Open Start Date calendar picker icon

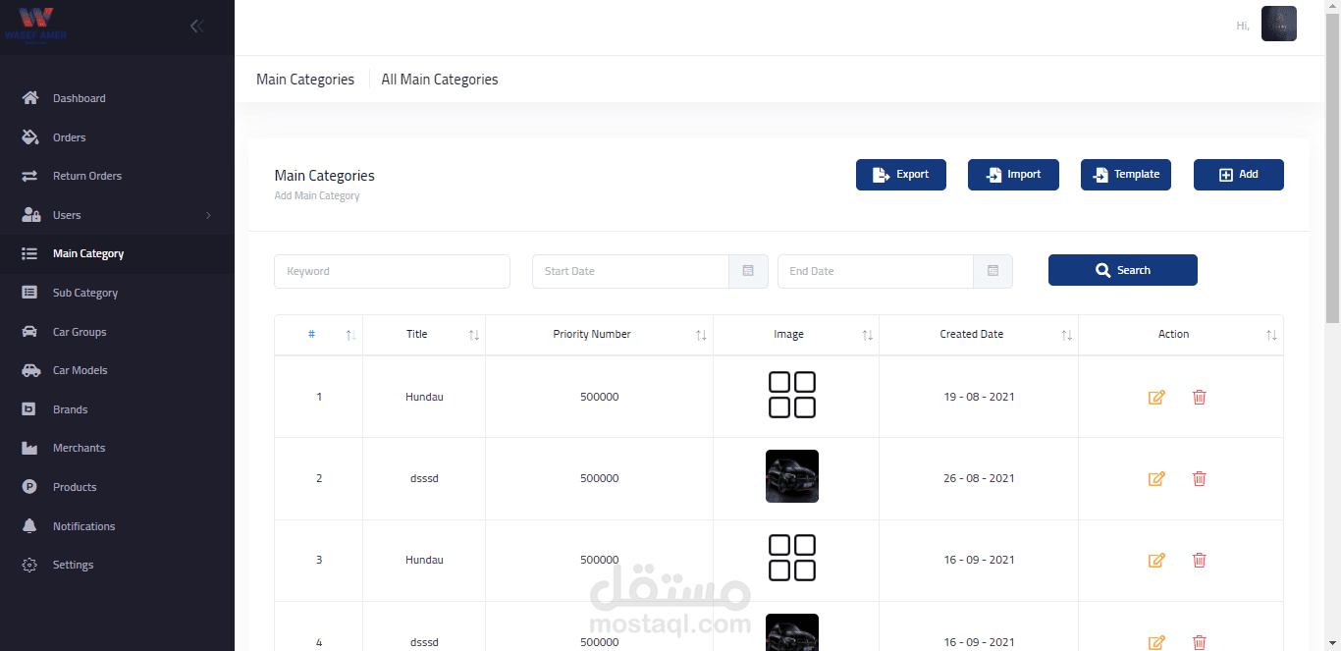(x=748, y=271)
